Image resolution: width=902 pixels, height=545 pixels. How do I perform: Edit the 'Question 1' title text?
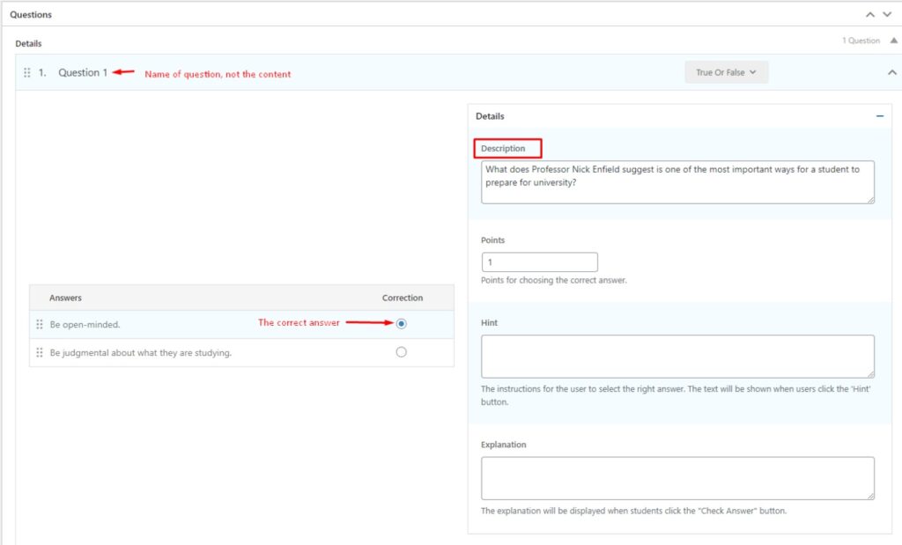[x=83, y=73]
